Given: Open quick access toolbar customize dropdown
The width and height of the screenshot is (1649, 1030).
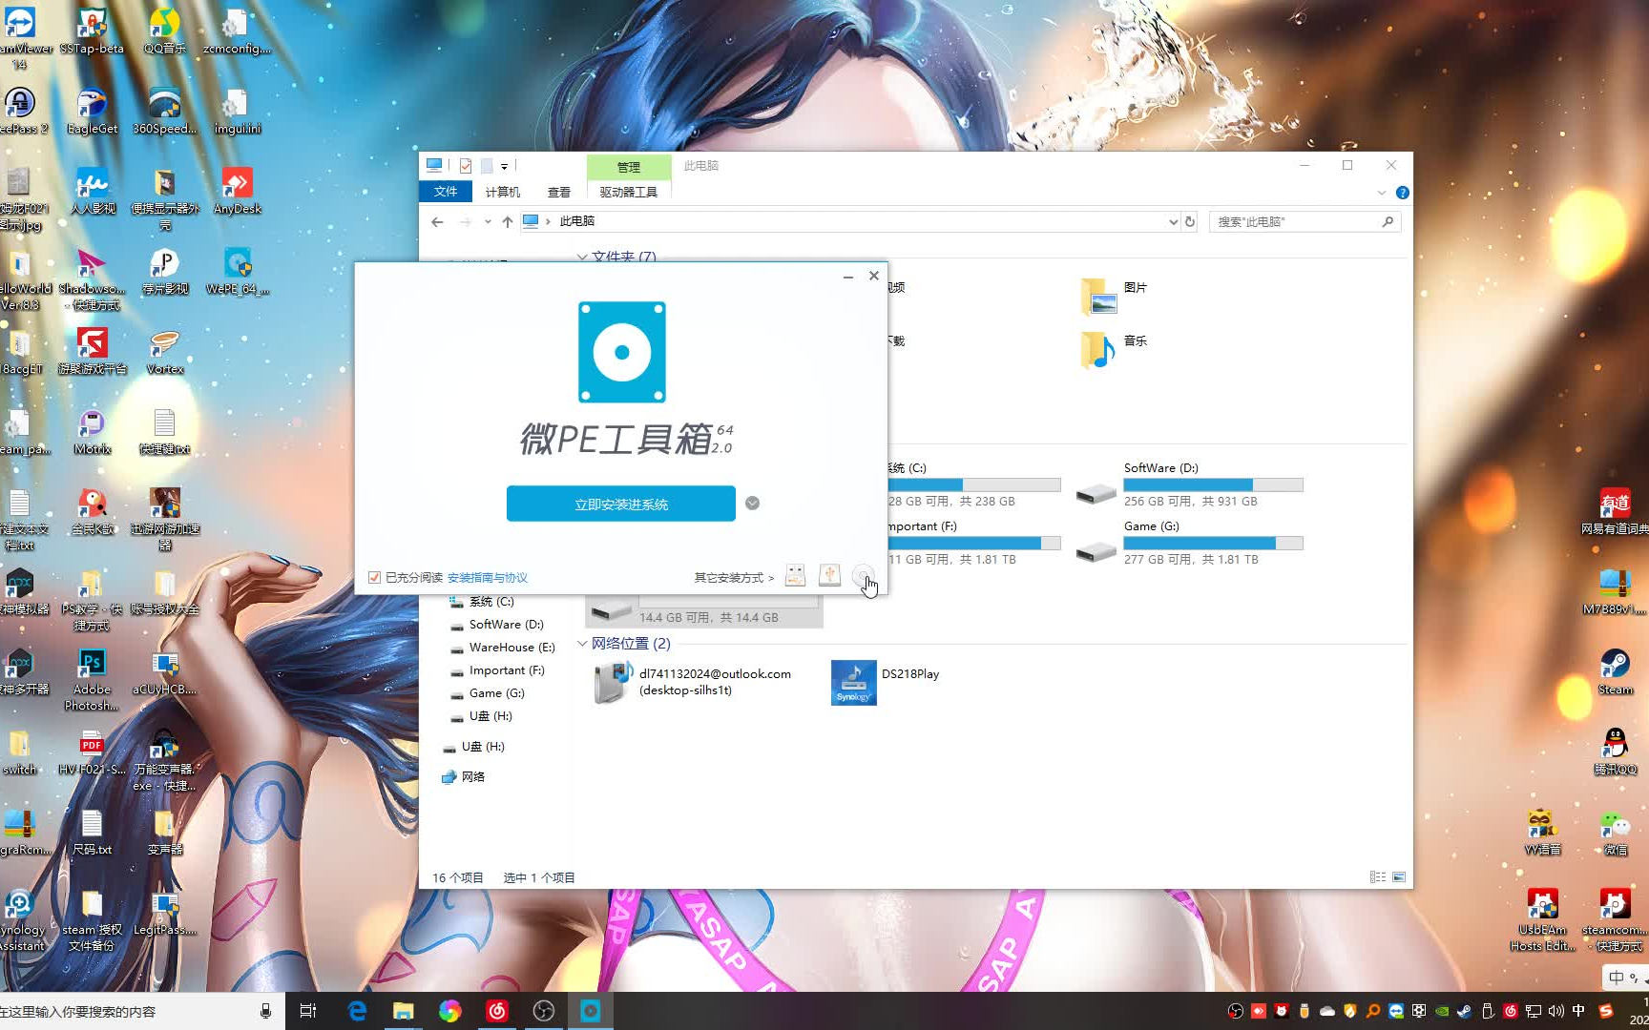Looking at the screenshot, I should (504, 166).
